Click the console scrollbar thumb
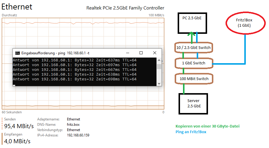This screenshot has height=148, width=269. tap(159, 66)
